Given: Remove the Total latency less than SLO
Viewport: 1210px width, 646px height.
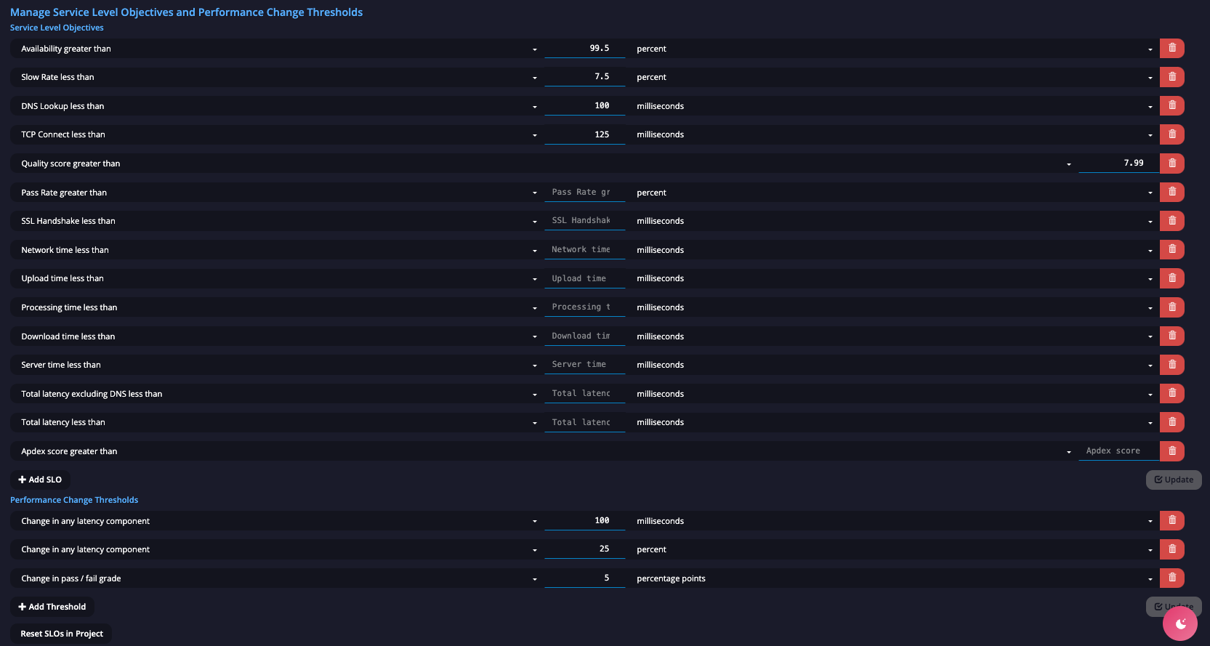Looking at the screenshot, I should [x=1171, y=422].
